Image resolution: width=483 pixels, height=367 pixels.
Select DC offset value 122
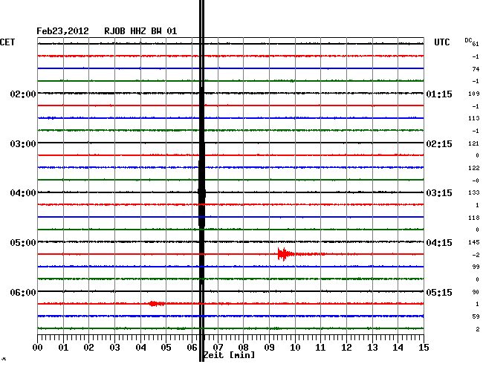click(x=474, y=168)
